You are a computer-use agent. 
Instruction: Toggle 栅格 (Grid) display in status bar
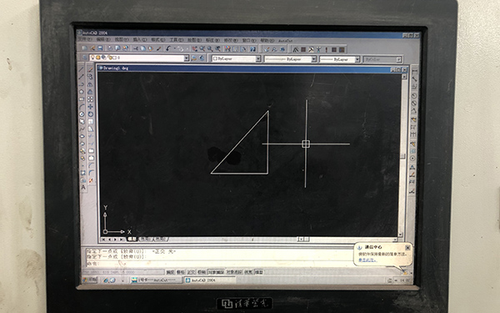click(x=181, y=272)
